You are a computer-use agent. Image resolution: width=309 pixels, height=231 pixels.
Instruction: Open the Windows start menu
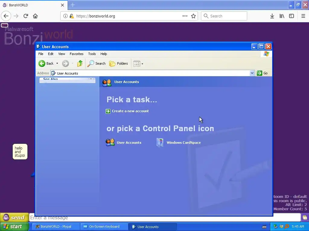14,226
